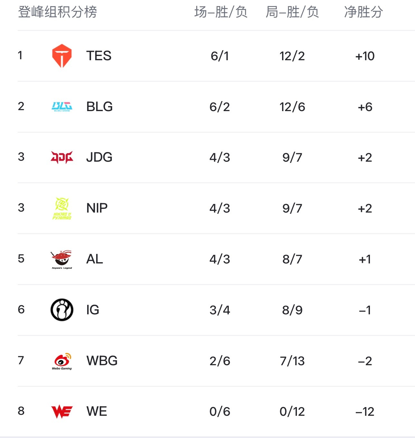This screenshot has width=415, height=438.
Task: Click the BLG team name
Action: pyautogui.click(x=99, y=107)
